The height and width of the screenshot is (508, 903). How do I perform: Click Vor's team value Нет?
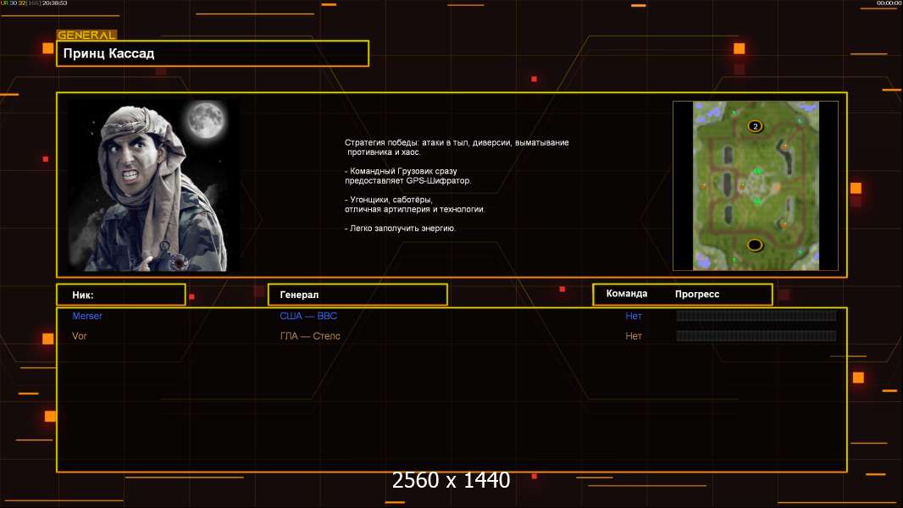(x=634, y=336)
